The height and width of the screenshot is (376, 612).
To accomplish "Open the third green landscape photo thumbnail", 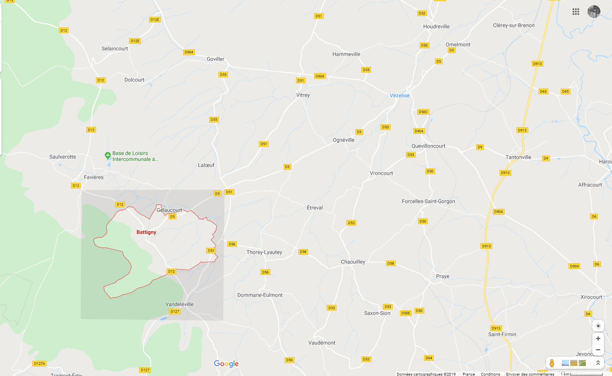I will tap(582, 363).
